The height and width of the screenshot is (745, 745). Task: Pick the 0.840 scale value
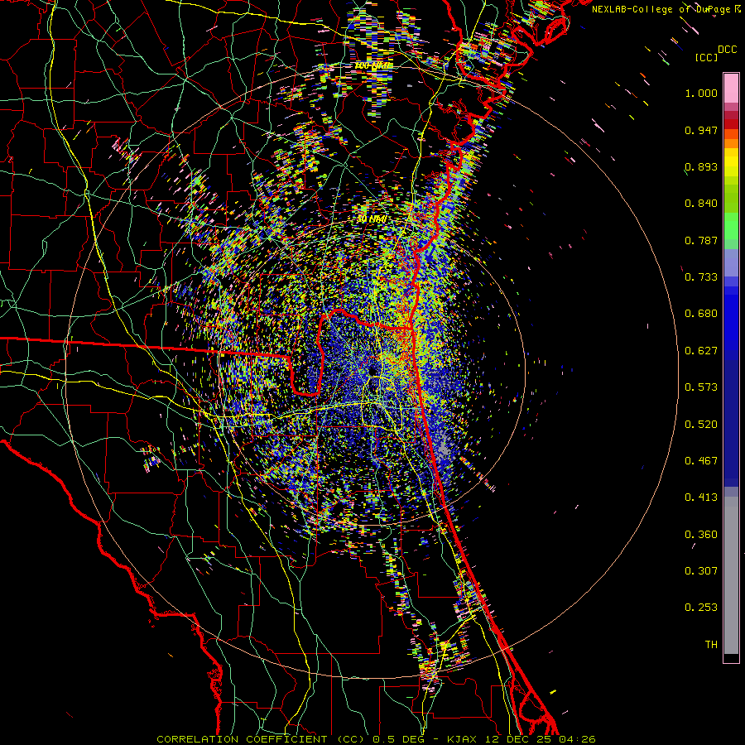[x=701, y=204]
